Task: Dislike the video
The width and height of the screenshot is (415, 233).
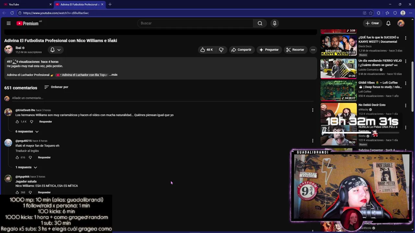Action: pos(221,50)
